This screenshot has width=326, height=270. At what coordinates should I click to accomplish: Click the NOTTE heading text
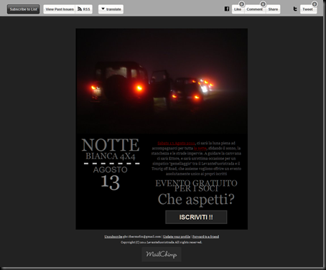[x=111, y=145]
